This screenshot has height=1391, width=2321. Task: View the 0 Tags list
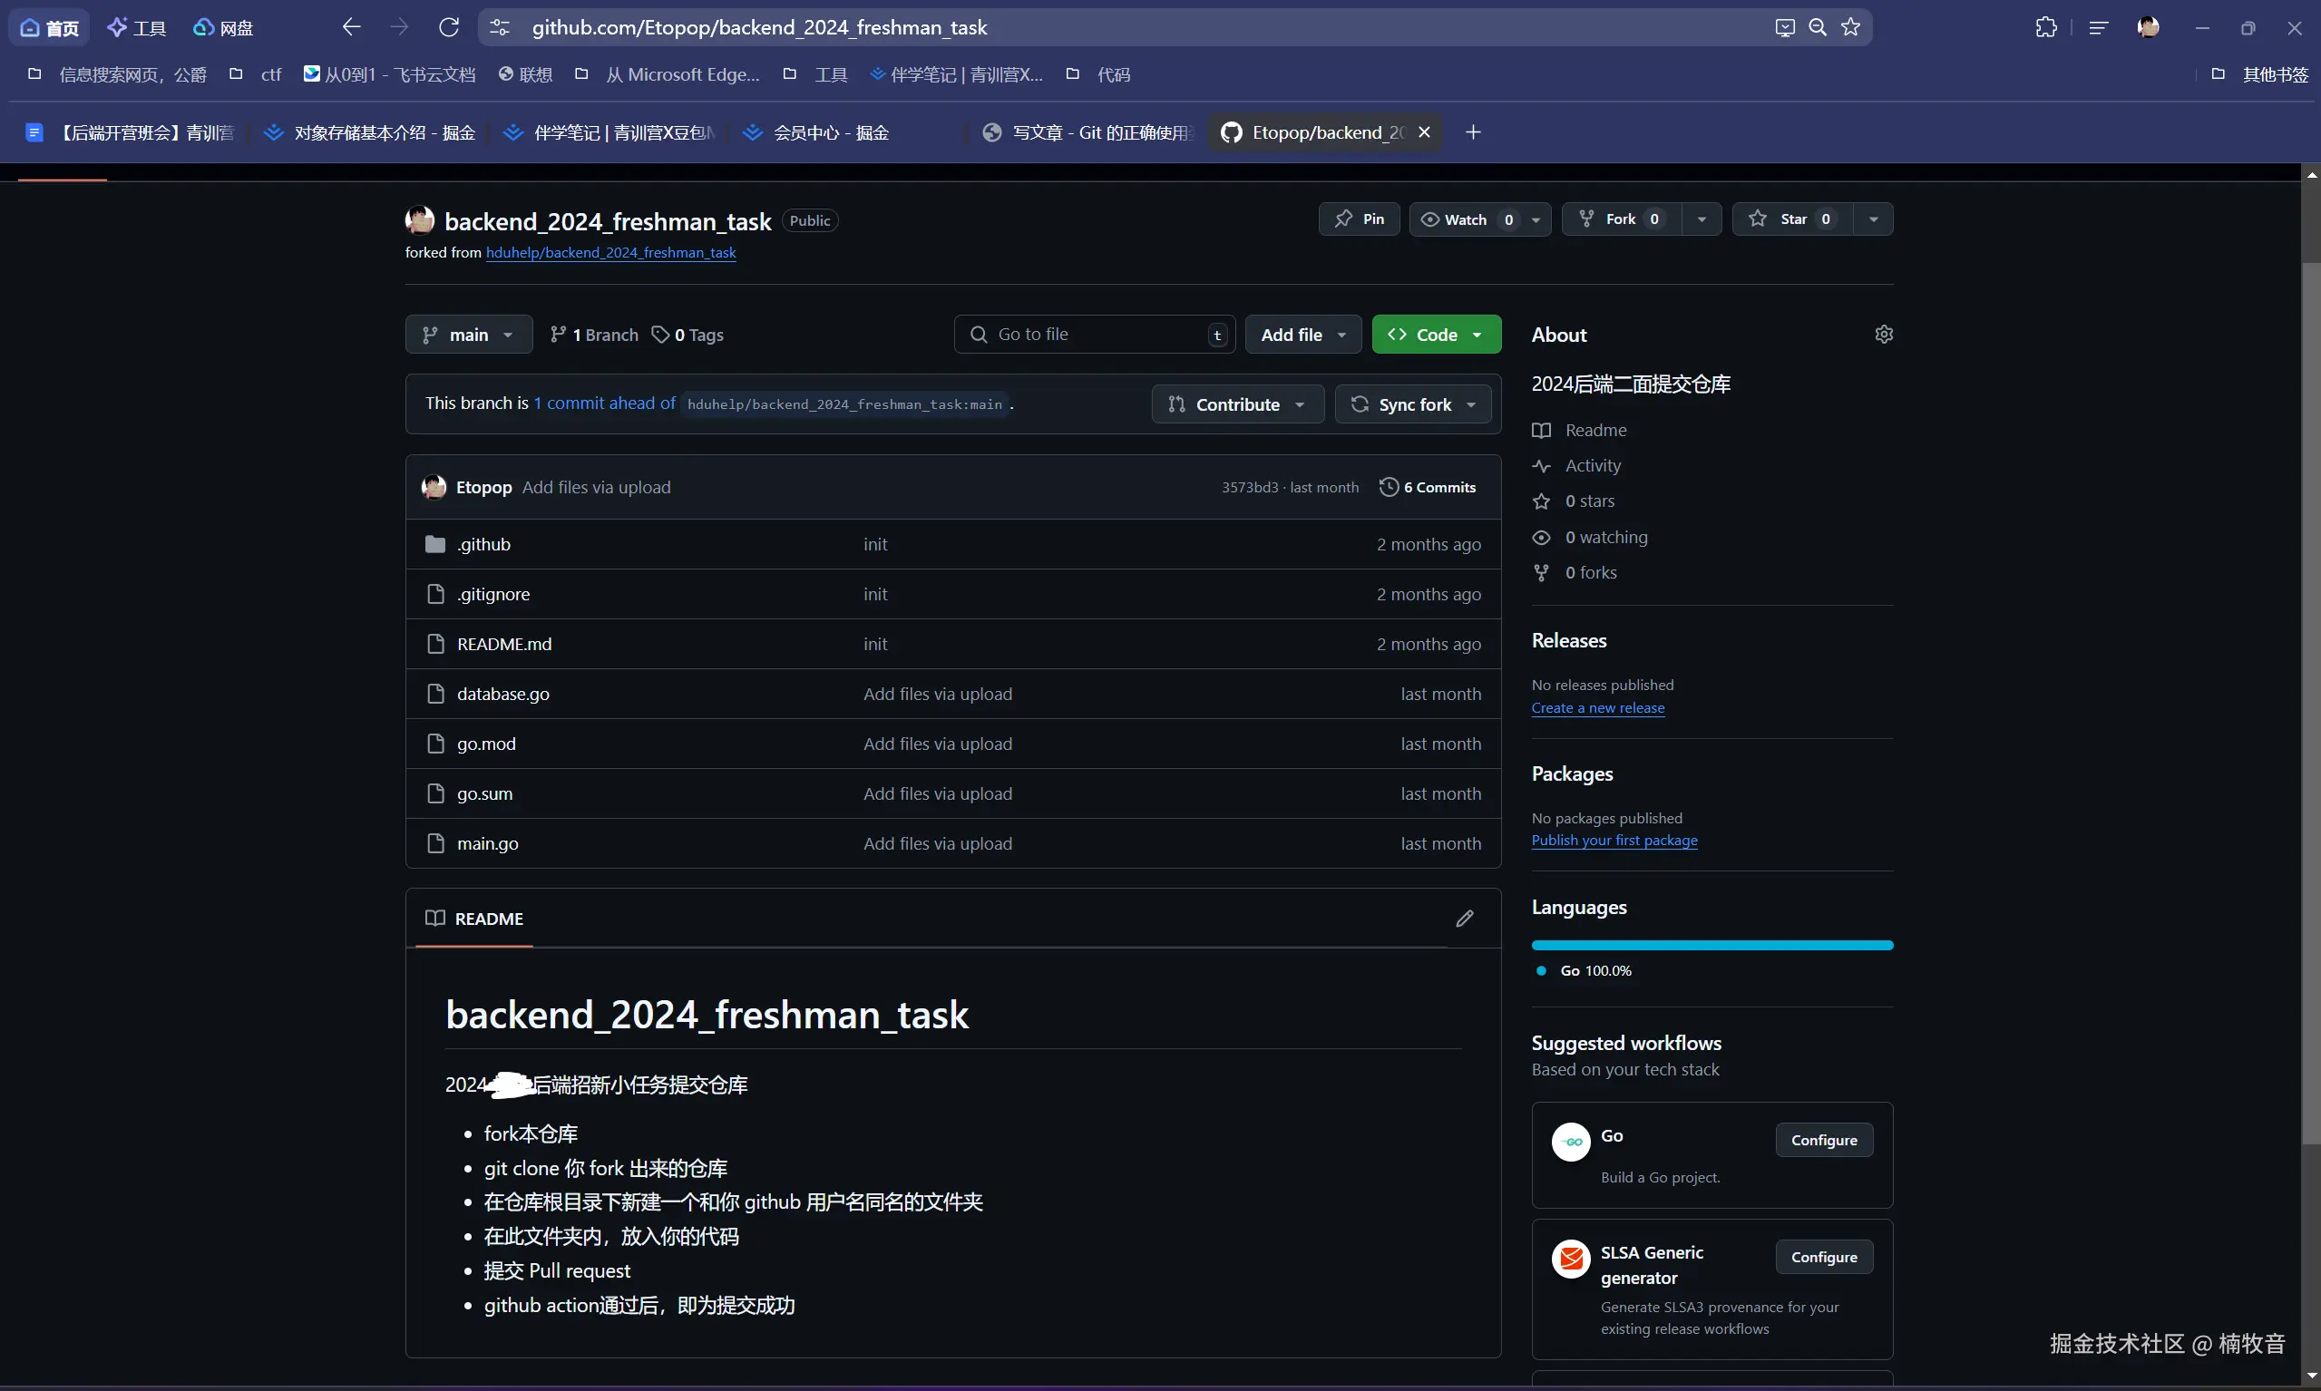click(688, 335)
